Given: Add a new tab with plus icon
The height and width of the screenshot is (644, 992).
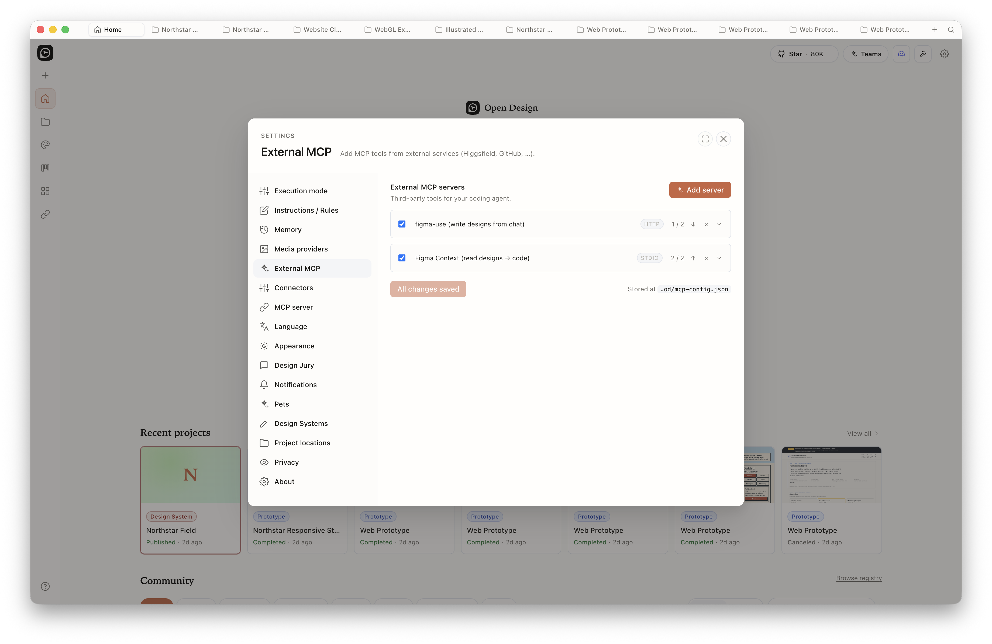Looking at the screenshot, I should 935,30.
